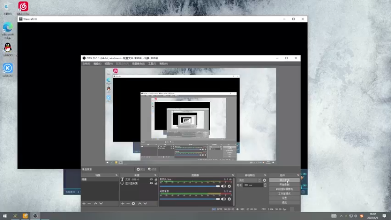Mute the desktop audio speaker icon
The height and width of the screenshot is (220, 391).
pyautogui.click(x=223, y=199)
